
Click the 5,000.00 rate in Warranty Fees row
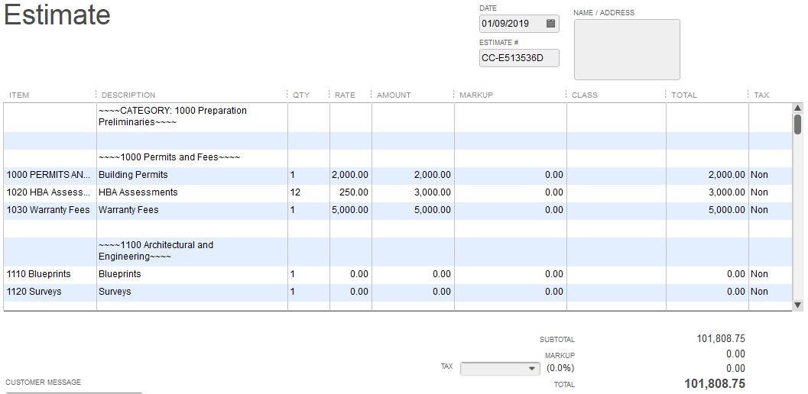click(x=351, y=210)
